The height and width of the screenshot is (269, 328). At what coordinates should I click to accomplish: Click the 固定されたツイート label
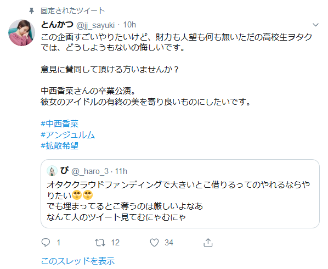tap(72, 10)
